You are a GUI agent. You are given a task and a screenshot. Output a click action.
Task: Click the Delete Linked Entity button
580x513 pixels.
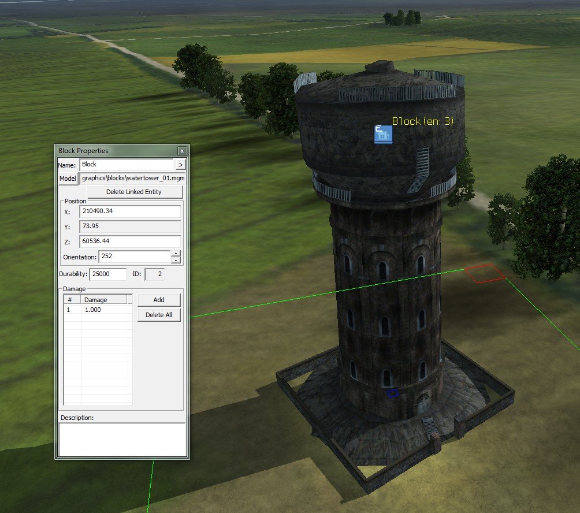tap(134, 192)
